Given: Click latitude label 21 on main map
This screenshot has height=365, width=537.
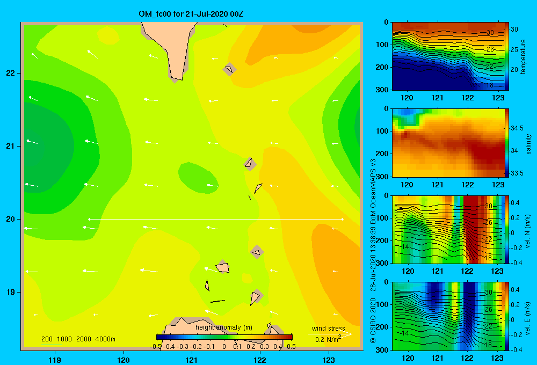Looking at the screenshot, I should tap(10, 146).
